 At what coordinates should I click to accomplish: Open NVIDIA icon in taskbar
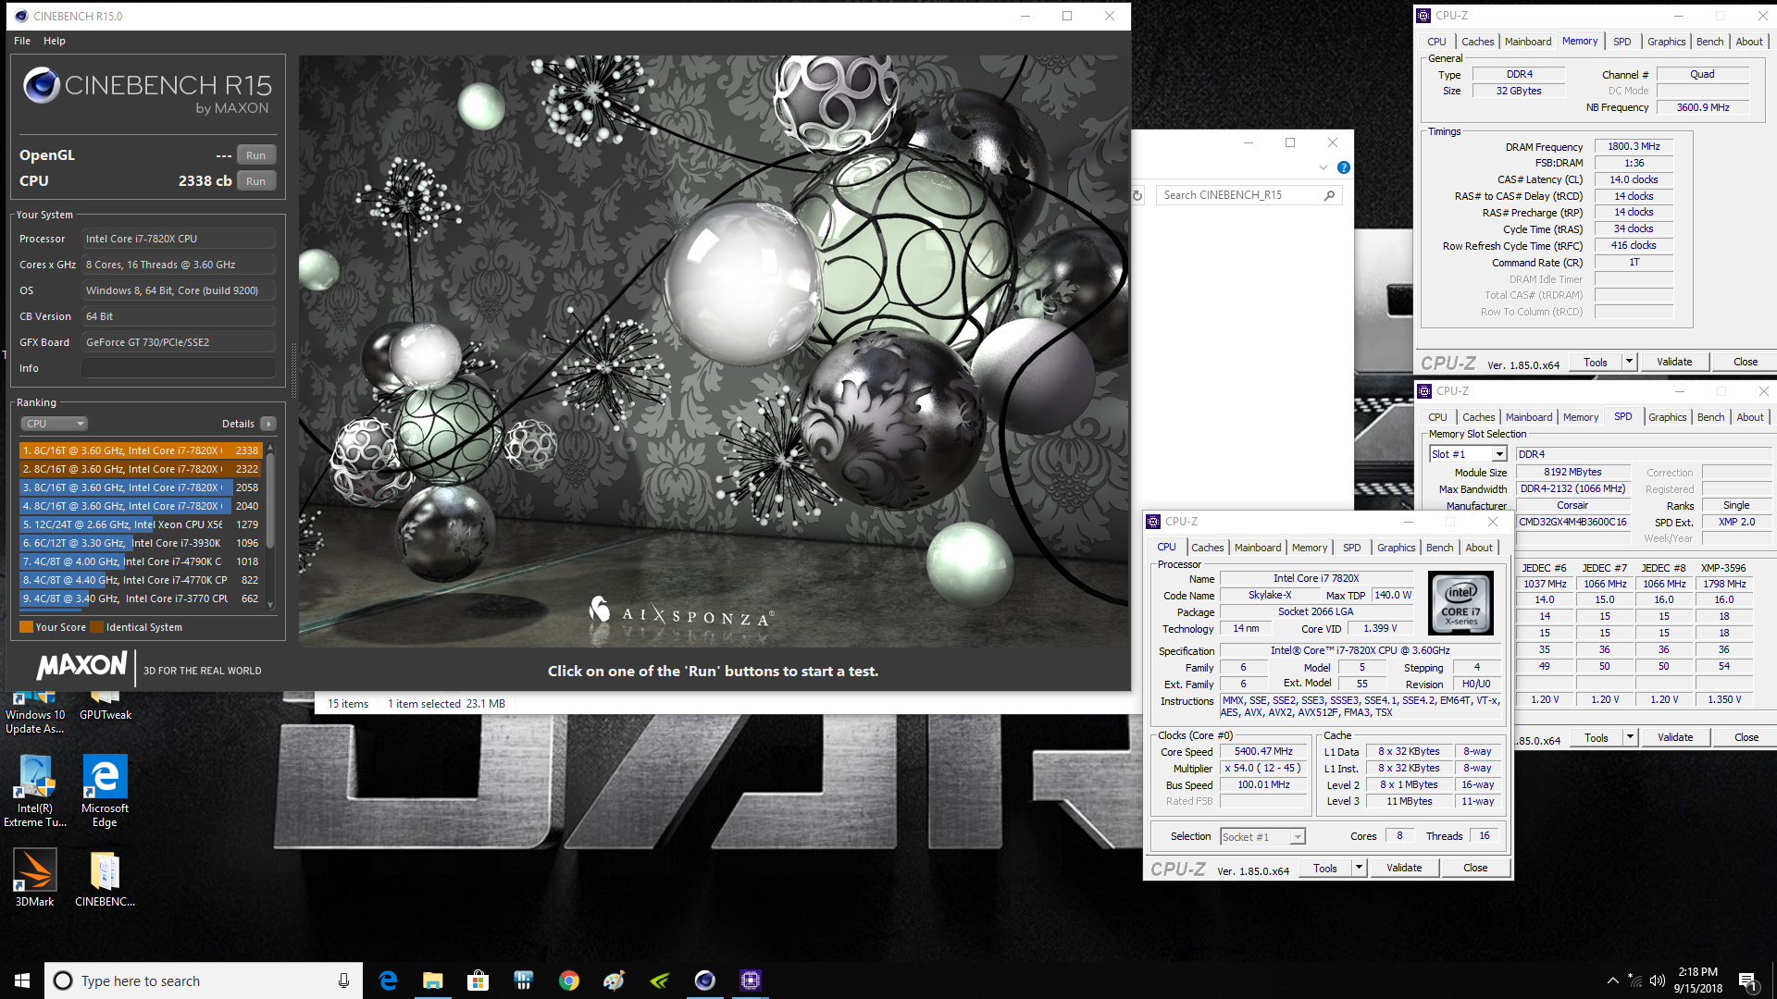(659, 980)
